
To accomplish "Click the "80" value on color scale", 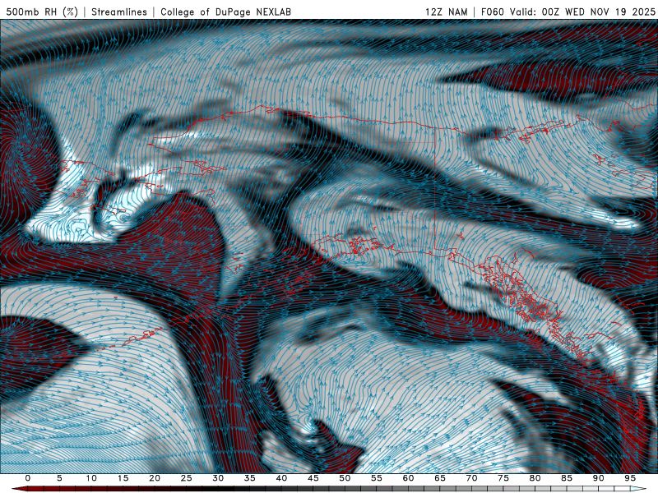I will pyautogui.click(x=535, y=478).
